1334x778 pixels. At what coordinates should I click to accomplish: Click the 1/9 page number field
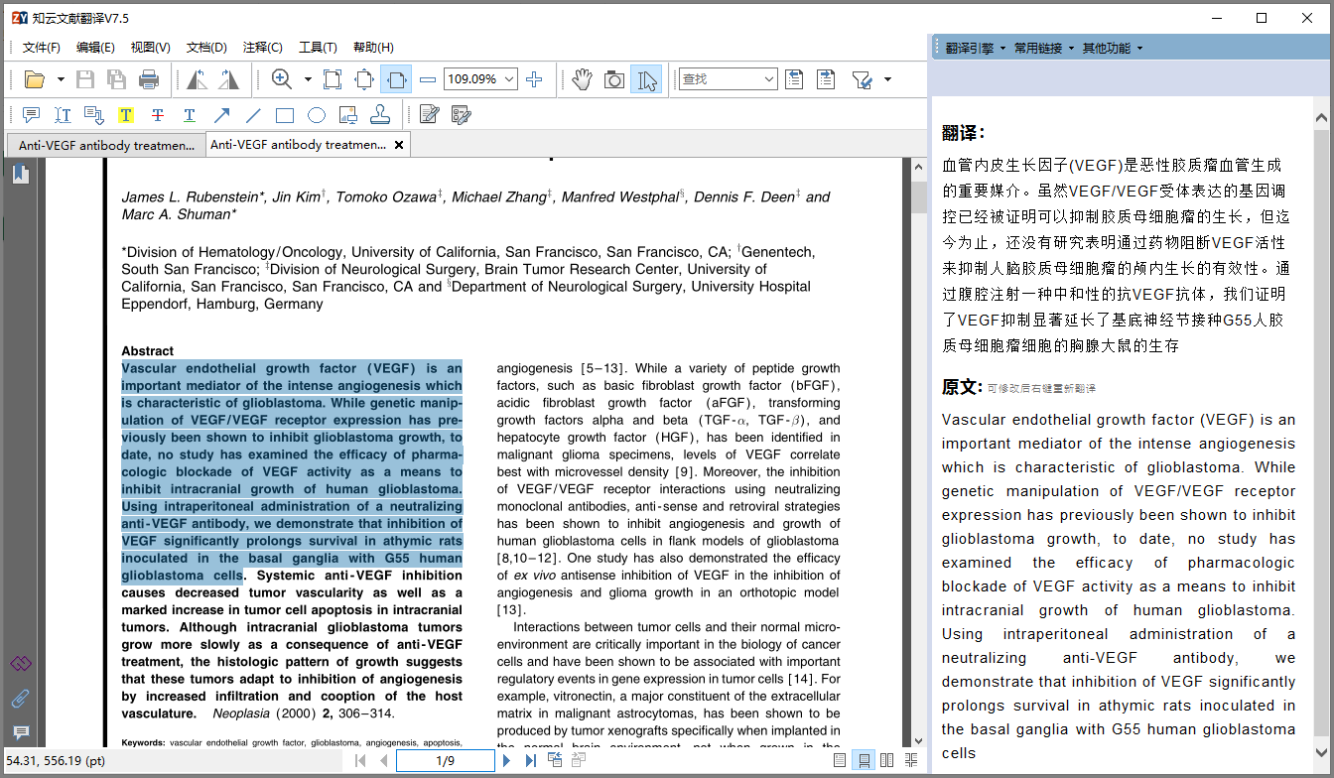445,761
